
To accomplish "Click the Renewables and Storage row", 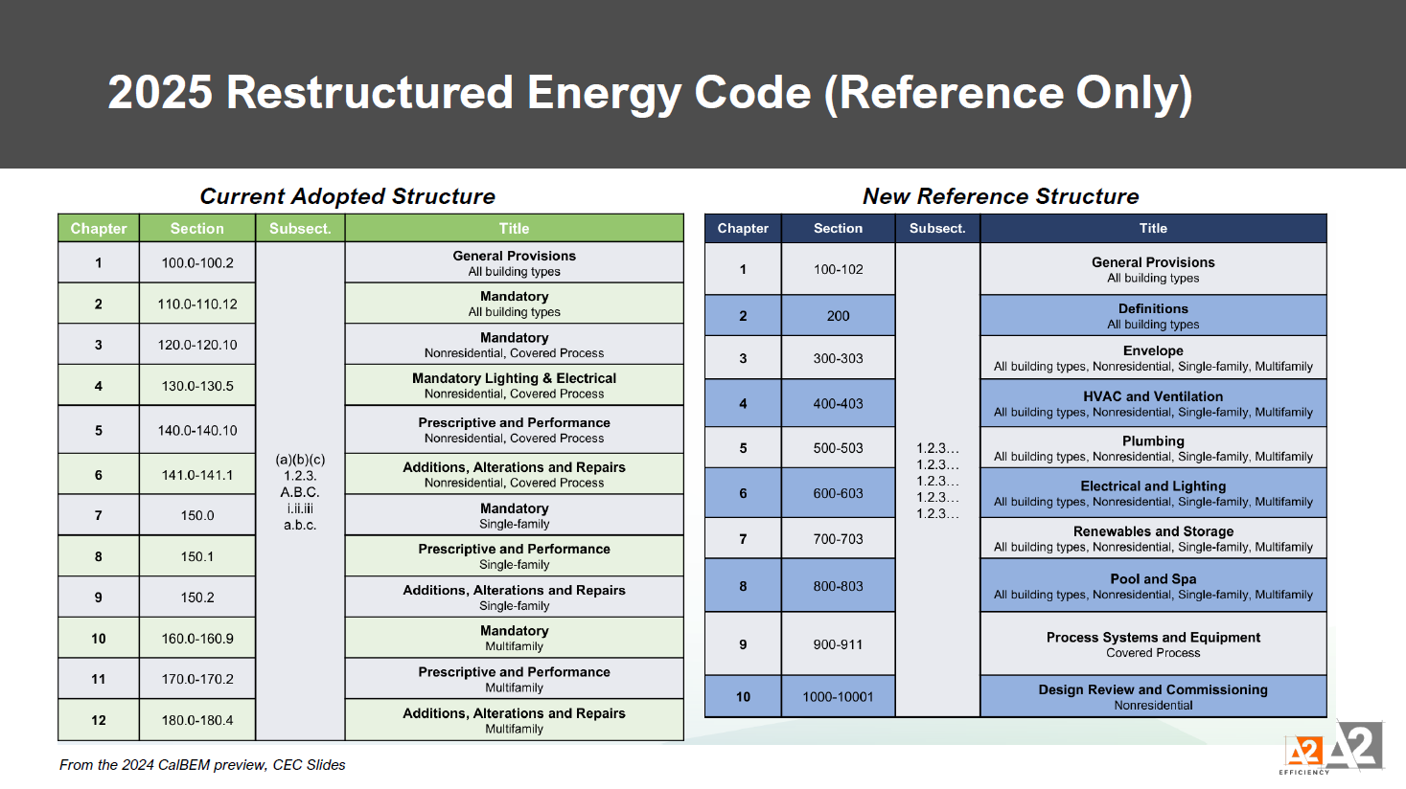I will click(x=1153, y=538).
